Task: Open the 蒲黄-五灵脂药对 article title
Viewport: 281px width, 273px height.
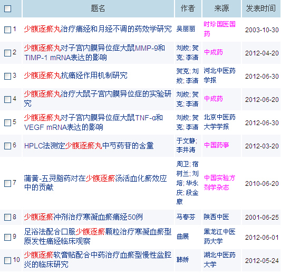Action: pyautogui.click(x=95, y=183)
